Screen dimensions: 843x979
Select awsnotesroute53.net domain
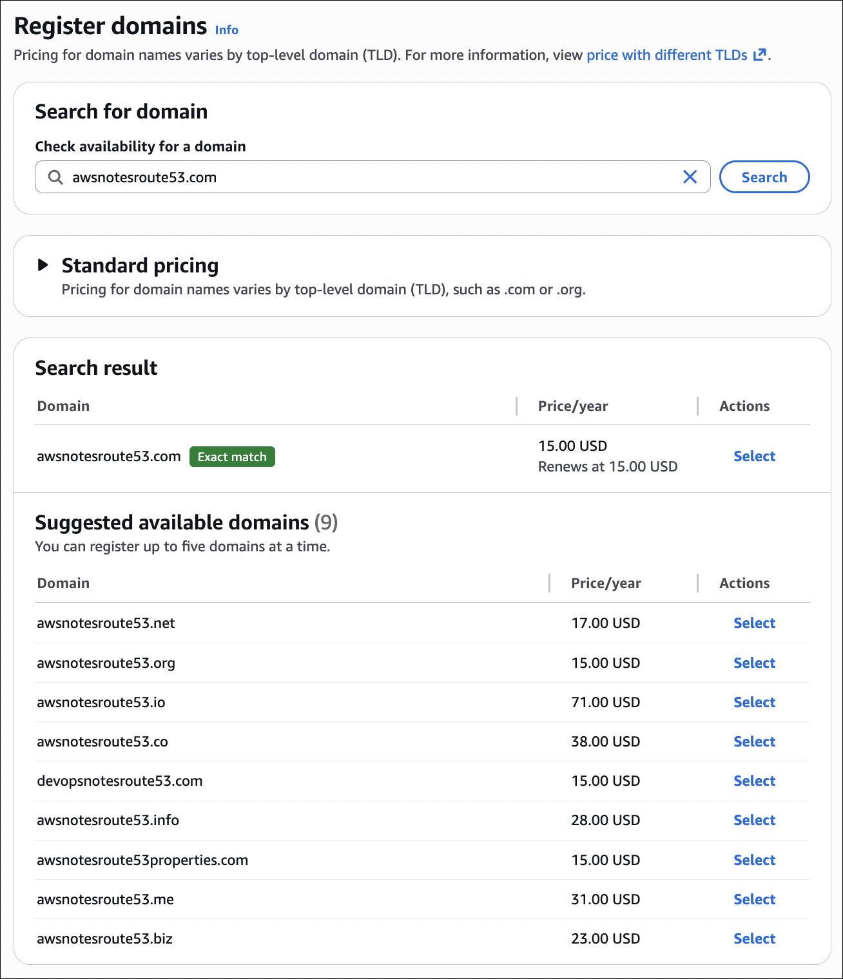click(x=754, y=623)
